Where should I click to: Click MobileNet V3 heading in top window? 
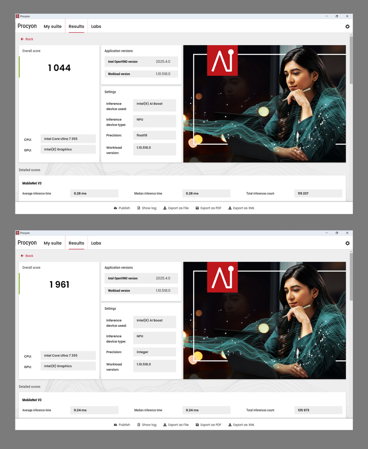click(x=32, y=183)
